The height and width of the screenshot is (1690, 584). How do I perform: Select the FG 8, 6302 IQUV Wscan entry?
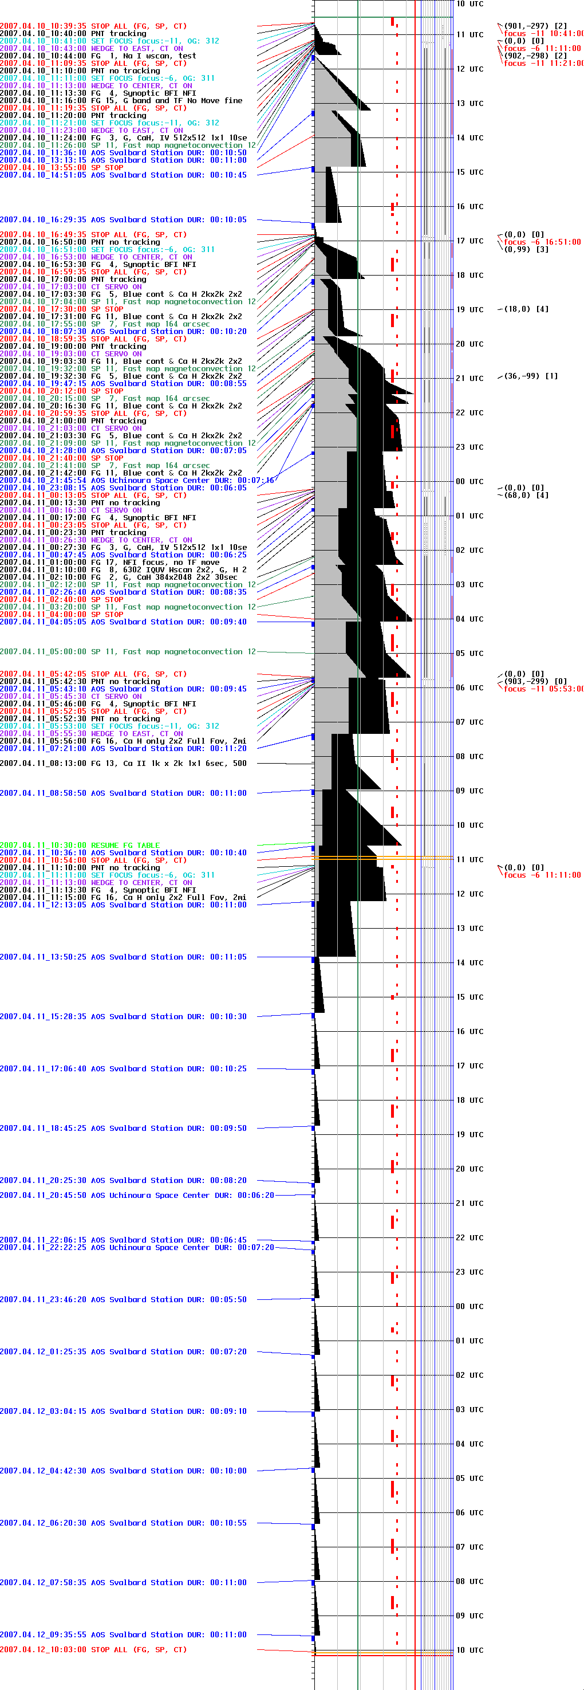(123, 570)
